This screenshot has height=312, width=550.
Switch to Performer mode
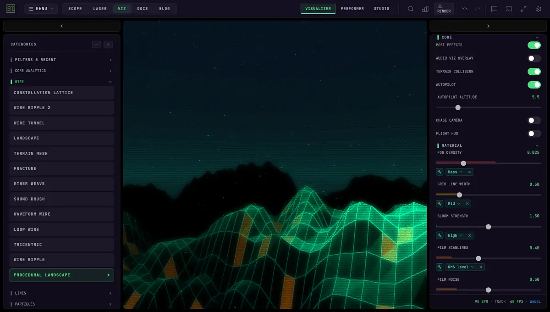pos(352,9)
